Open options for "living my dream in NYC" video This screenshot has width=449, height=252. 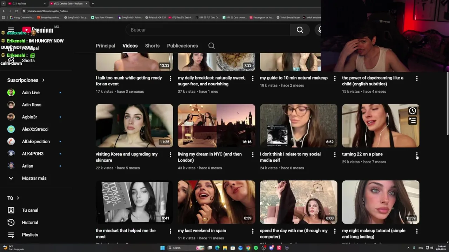(x=253, y=155)
